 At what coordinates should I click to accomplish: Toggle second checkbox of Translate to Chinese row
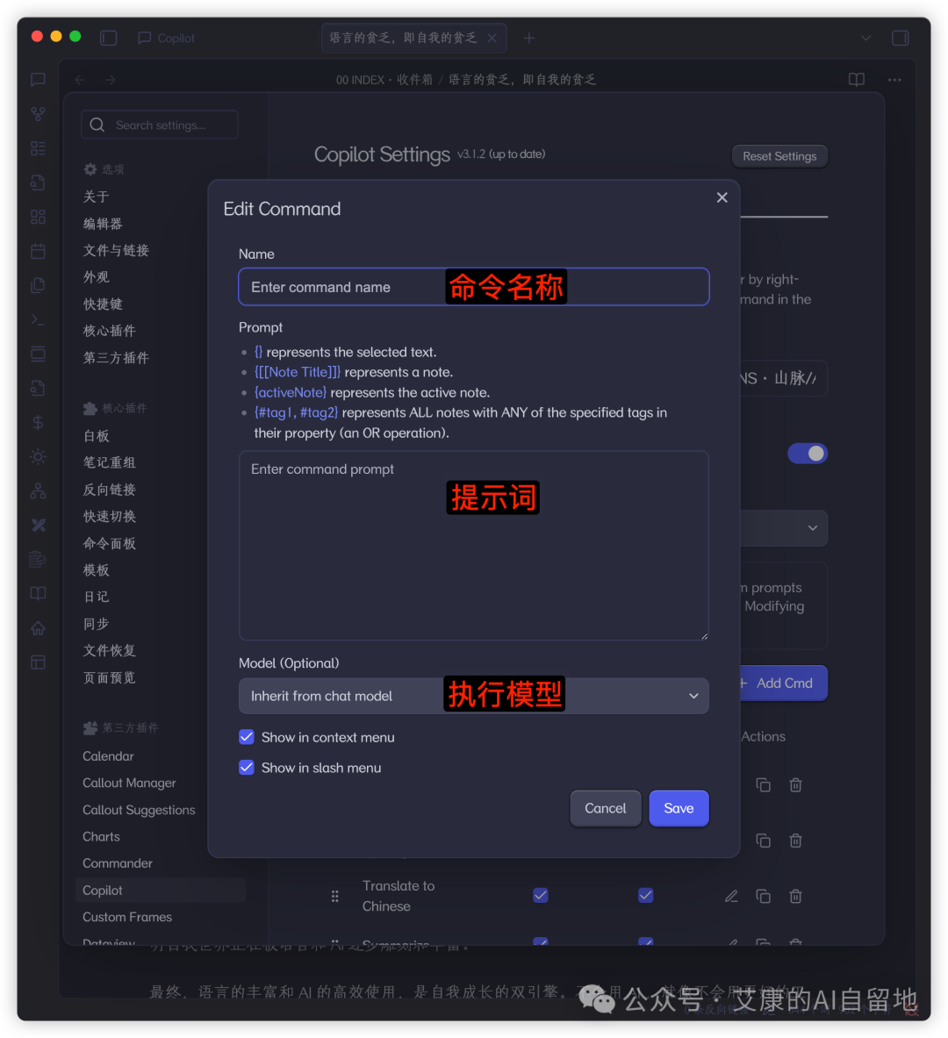(x=646, y=896)
